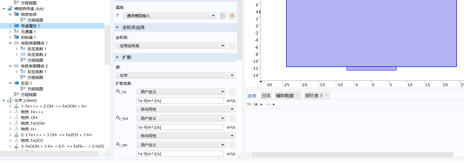This screenshot has width=464, height=162.
Task: Switch to the 日志 tab
Action: pyautogui.click(x=266, y=96)
